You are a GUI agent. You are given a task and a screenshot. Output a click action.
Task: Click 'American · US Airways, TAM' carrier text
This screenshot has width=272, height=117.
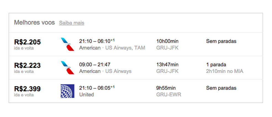[112, 48]
